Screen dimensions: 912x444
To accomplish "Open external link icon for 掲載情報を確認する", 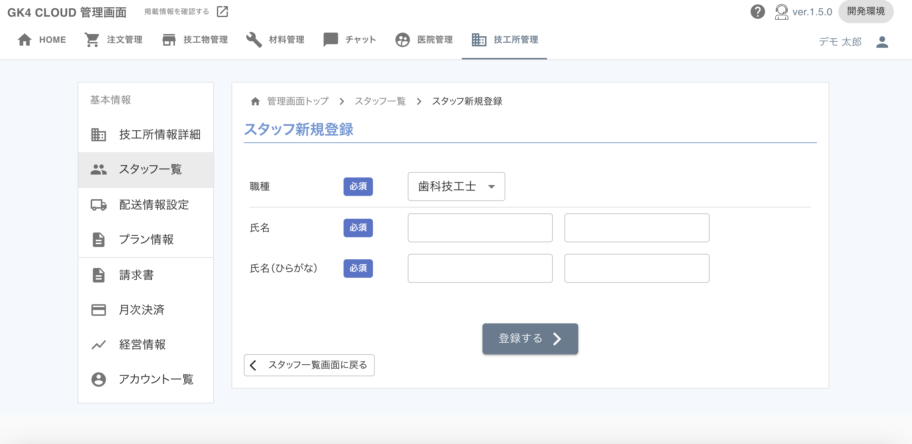I will [222, 12].
